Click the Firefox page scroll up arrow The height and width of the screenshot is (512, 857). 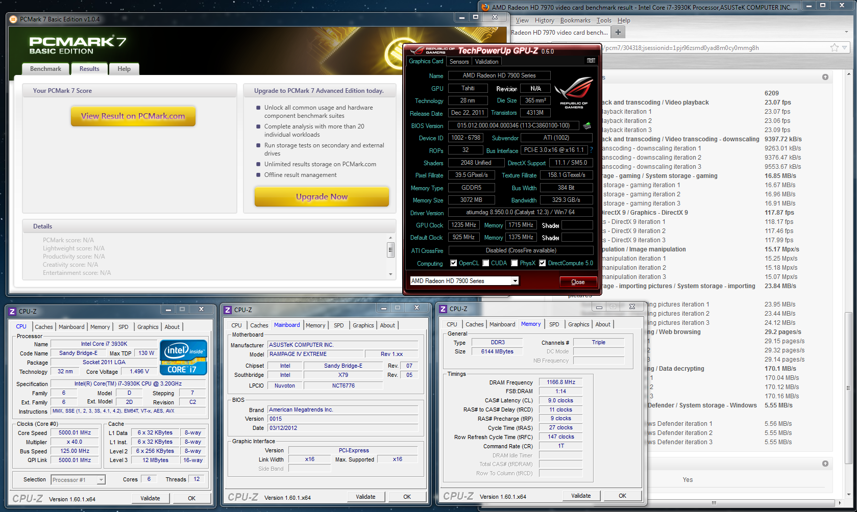[848, 74]
